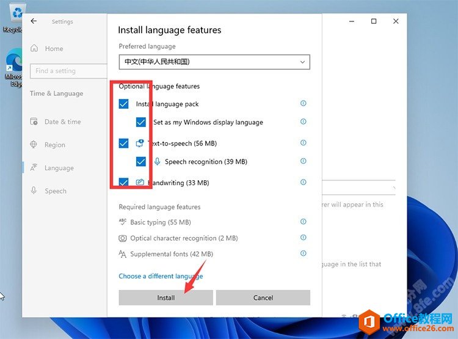458x339 pixels.
Task: Click Choose a different language link
Action: pyautogui.click(x=161, y=276)
